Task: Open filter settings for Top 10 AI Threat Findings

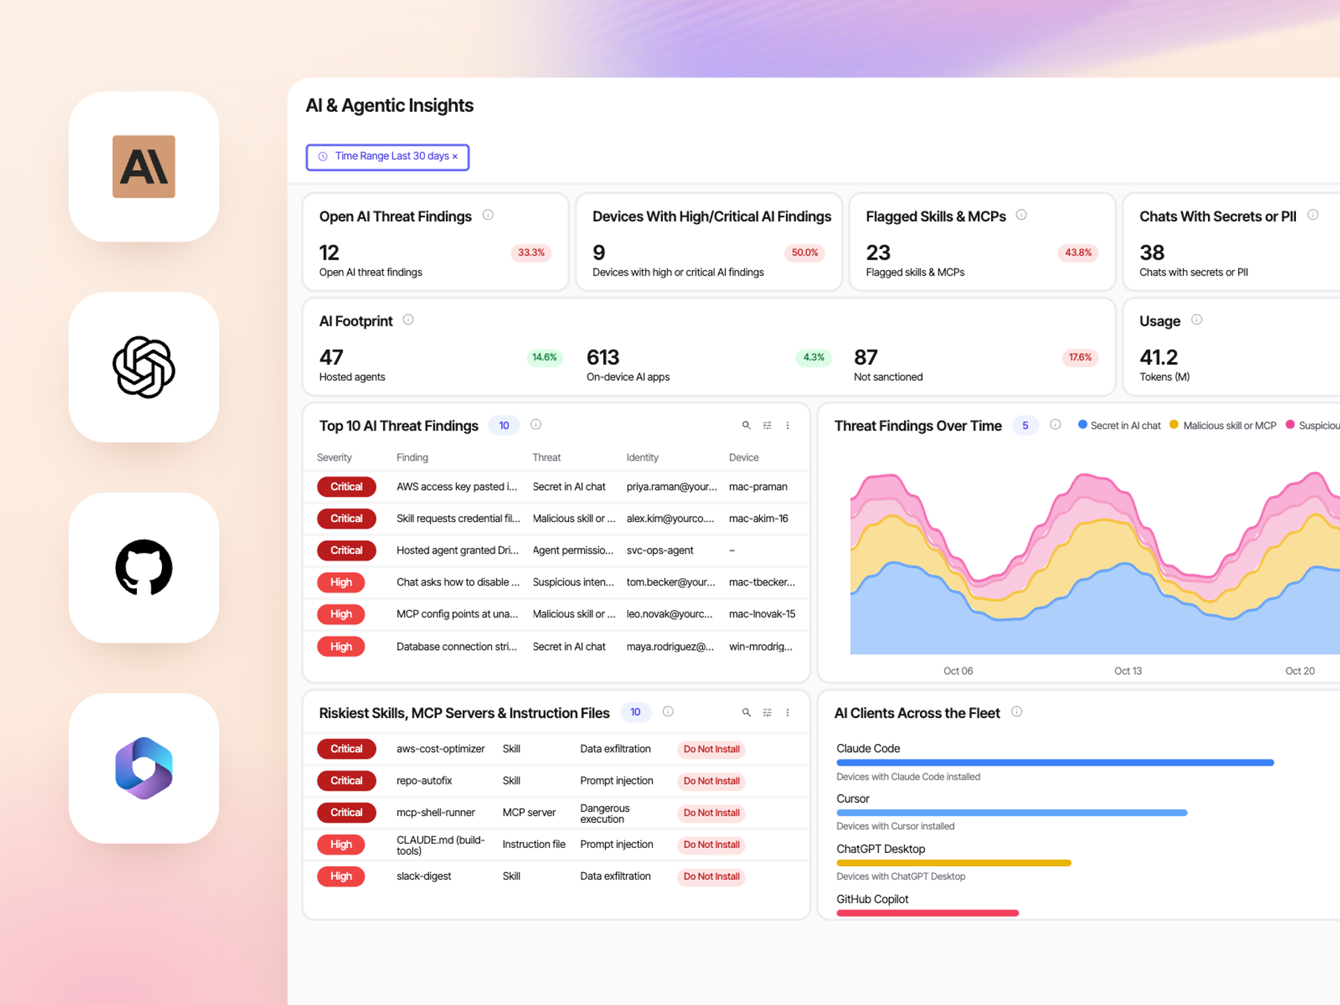Action: tap(767, 425)
